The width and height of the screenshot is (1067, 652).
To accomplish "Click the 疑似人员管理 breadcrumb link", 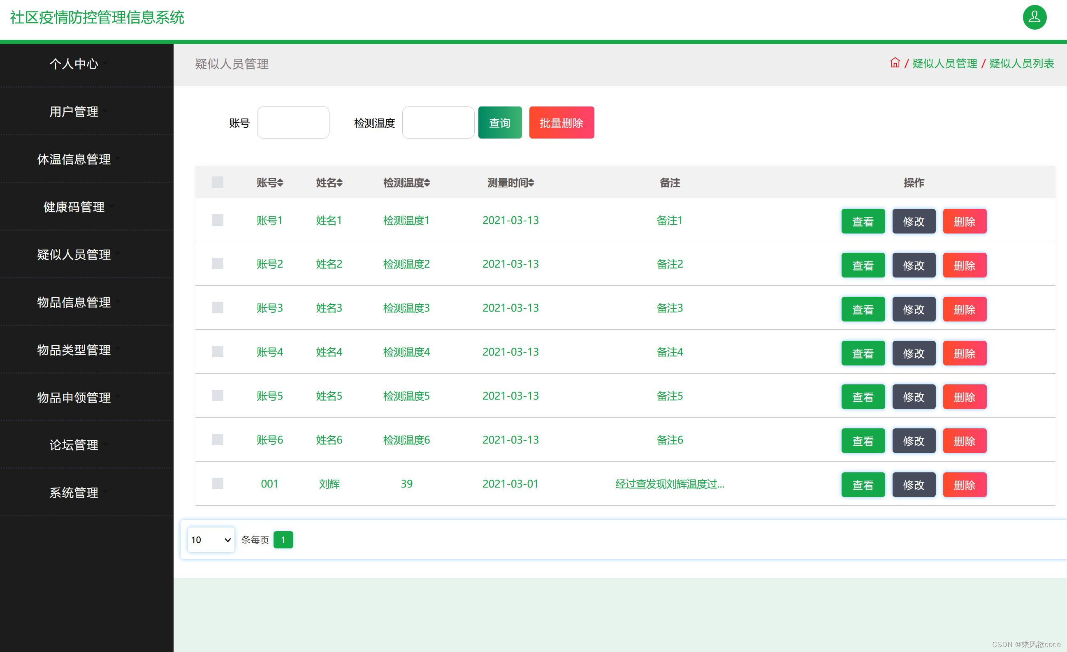I will 944,64.
